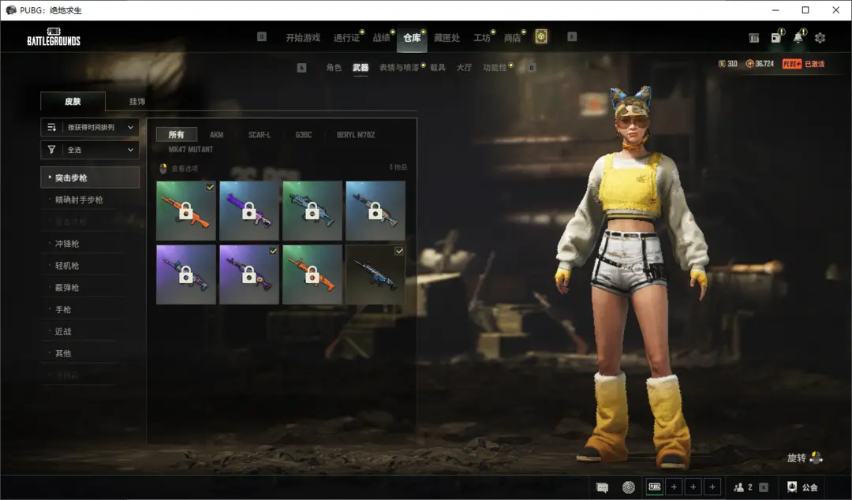The width and height of the screenshot is (852, 500).
Task: Click the yellow crate icon beside 商店
Action: 541,37
